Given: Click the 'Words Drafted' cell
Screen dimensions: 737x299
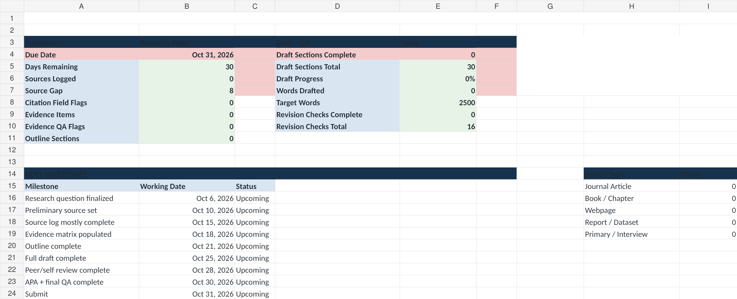Looking at the screenshot, I should [x=337, y=90].
